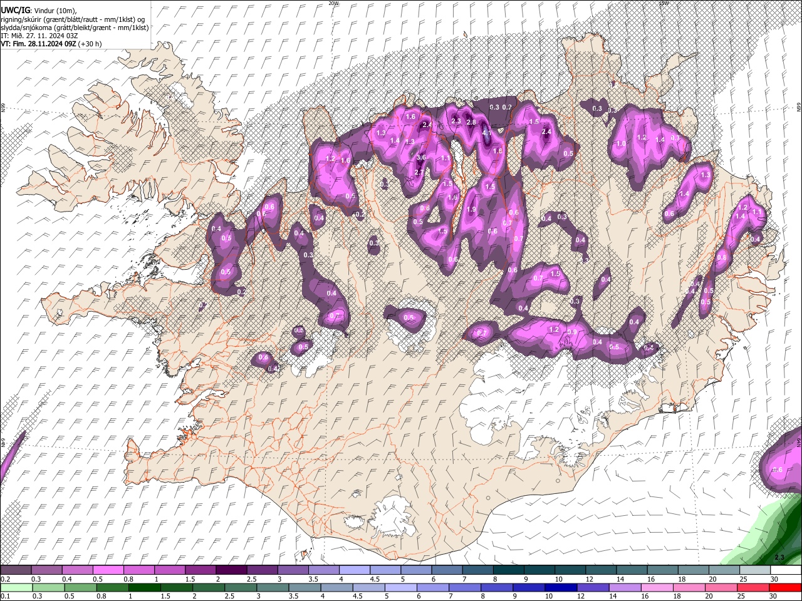Choose the light pink 16–18 rain legend swatch
Image resolution: width=802 pixels, height=601 pixels.
pos(657,588)
